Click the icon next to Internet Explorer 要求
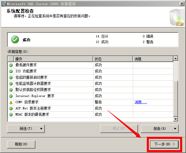The width and height of the screenshot is (186, 153). [11, 96]
